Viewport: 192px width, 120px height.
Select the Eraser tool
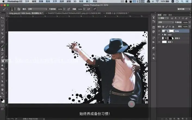point(2,57)
